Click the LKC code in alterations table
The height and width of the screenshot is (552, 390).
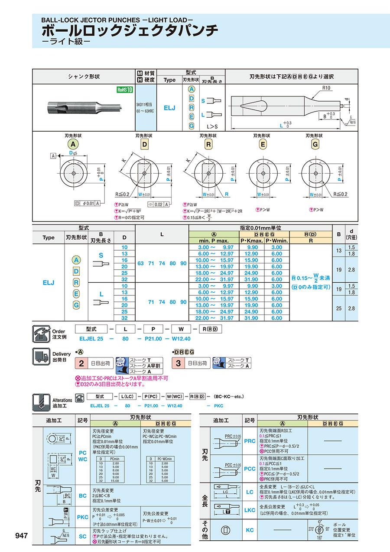click(x=250, y=510)
